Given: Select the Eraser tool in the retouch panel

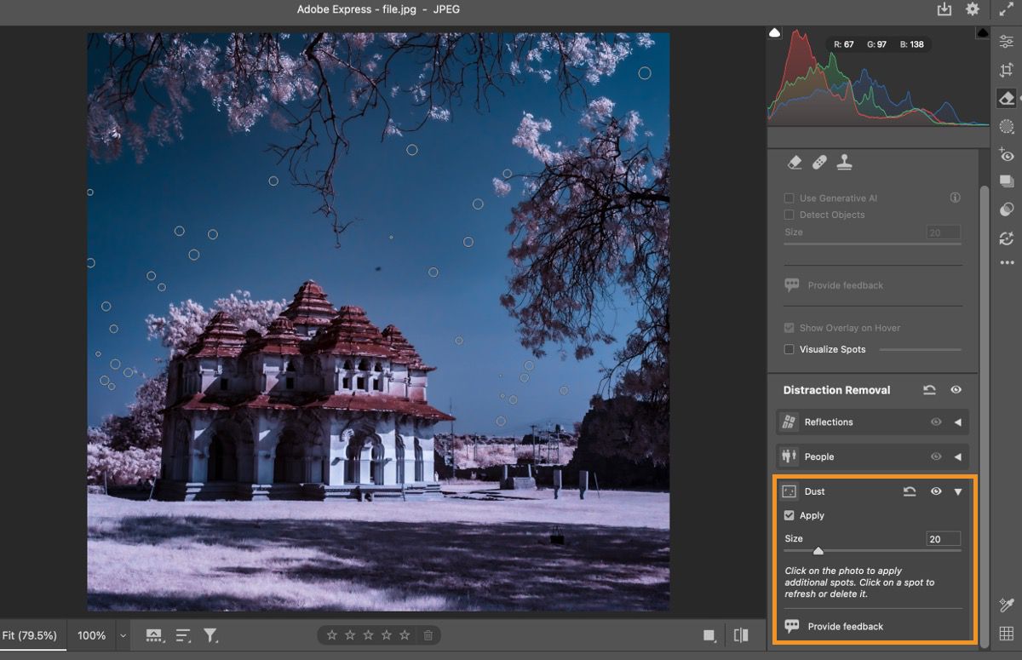Looking at the screenshot, I should 794,162.
